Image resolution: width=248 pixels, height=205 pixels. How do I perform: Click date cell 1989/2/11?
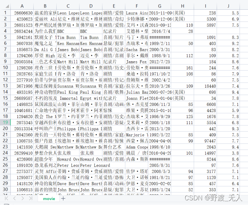coord(159,43)
